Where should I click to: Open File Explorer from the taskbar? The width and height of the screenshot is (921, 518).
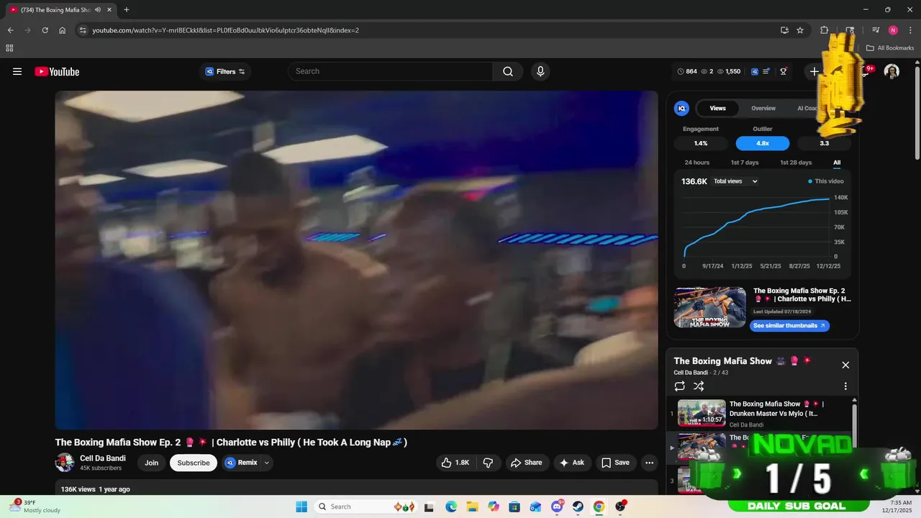tap(472, 506)
